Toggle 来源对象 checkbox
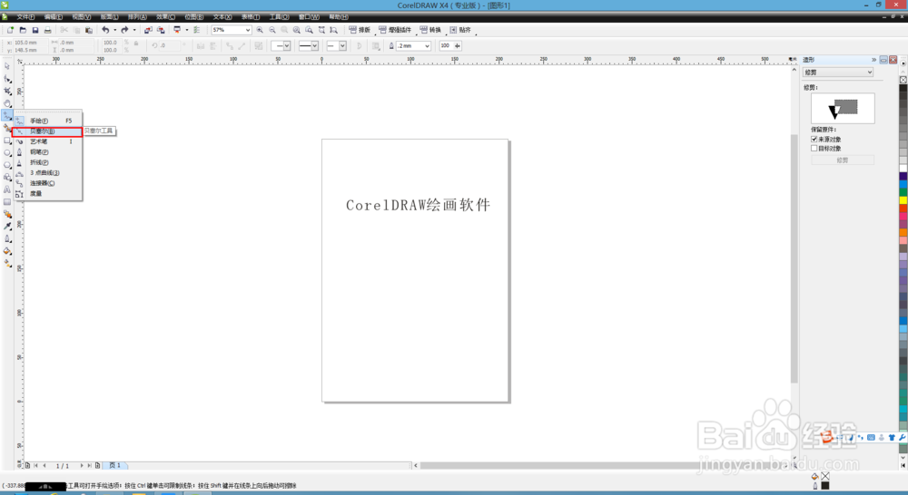 click(814, 140)
